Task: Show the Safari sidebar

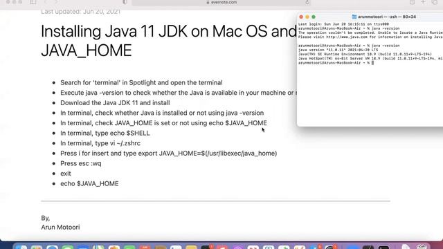Action: pos(33,2)
